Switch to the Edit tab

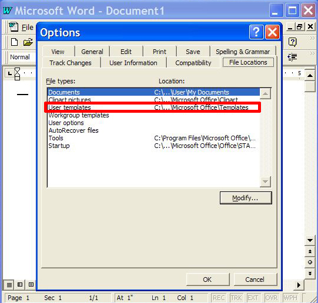click(126, 52)
